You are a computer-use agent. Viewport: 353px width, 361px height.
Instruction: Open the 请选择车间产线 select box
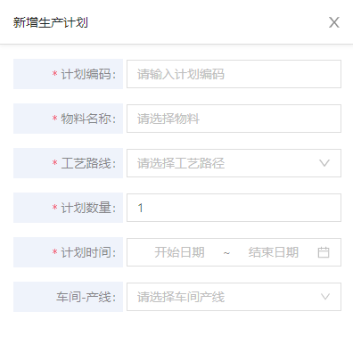point(234,297)
